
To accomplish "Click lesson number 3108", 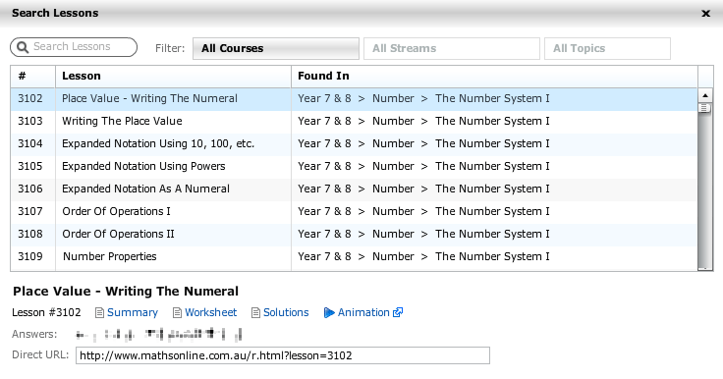I will [30, 235].
